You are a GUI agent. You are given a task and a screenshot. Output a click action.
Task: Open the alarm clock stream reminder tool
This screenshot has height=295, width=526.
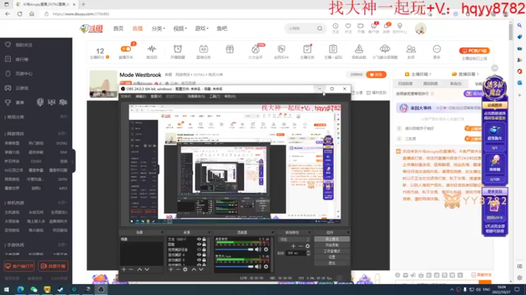tap(178, 49)
